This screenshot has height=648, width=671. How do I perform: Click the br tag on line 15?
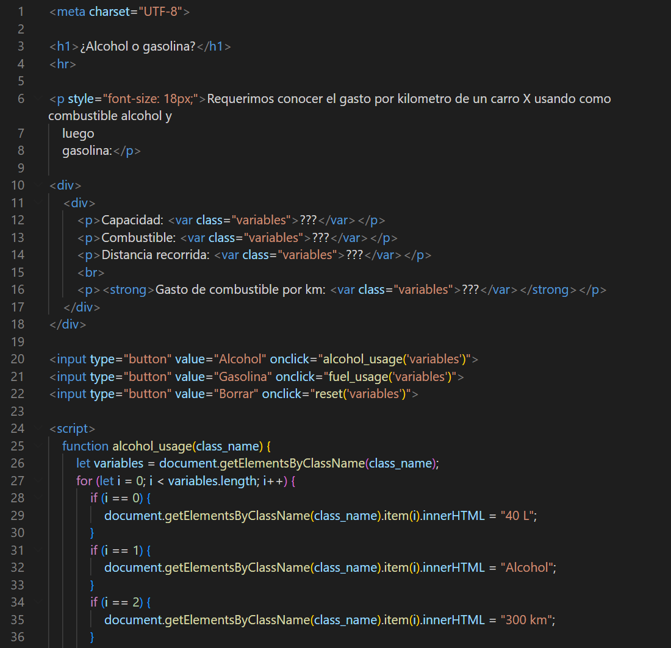91,272
